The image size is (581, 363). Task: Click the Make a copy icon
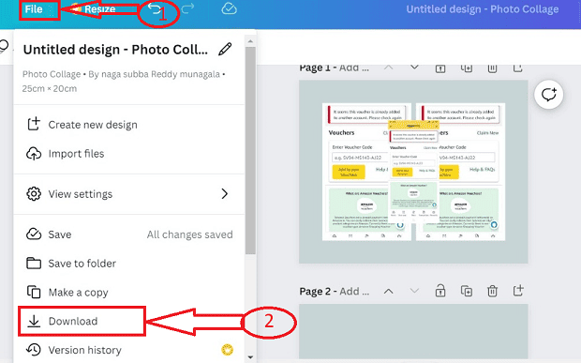click(34, 292)
